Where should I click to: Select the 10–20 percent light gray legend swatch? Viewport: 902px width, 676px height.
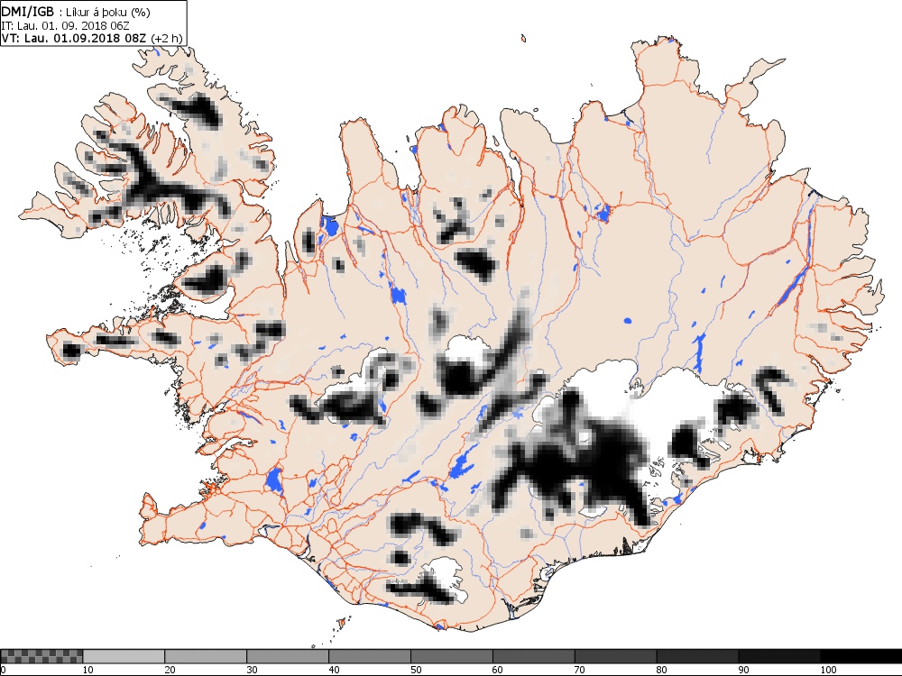click(x=124, y=656)
